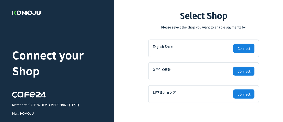Viewport: 283px width, 122px height.
Task: Connect the 한국어 쇼핑몰 shop
Action: click(x=244, y=71)
